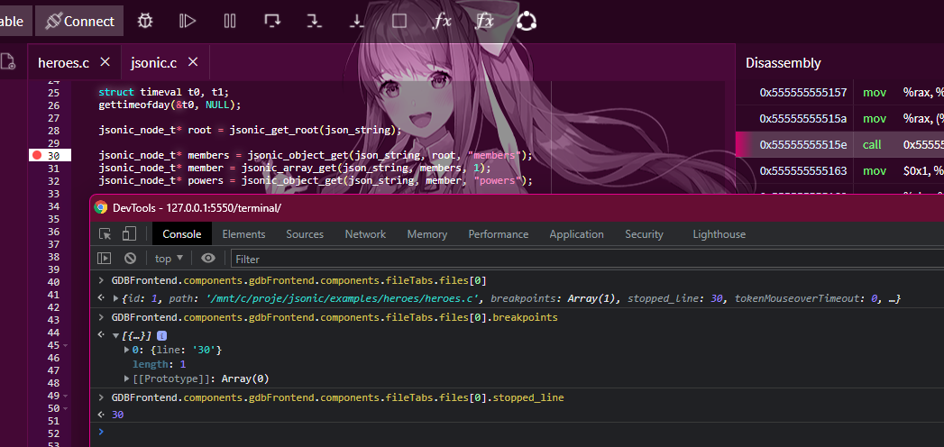Collapse the code fold at line 50
The image size is (944, 447).
click(65, 408)
